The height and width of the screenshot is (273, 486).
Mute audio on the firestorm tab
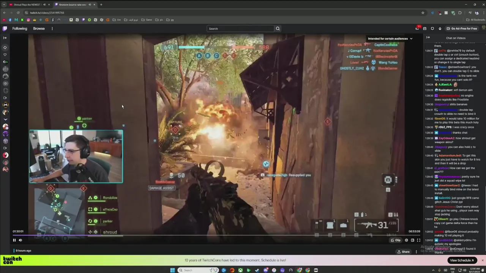click(90, 5)
